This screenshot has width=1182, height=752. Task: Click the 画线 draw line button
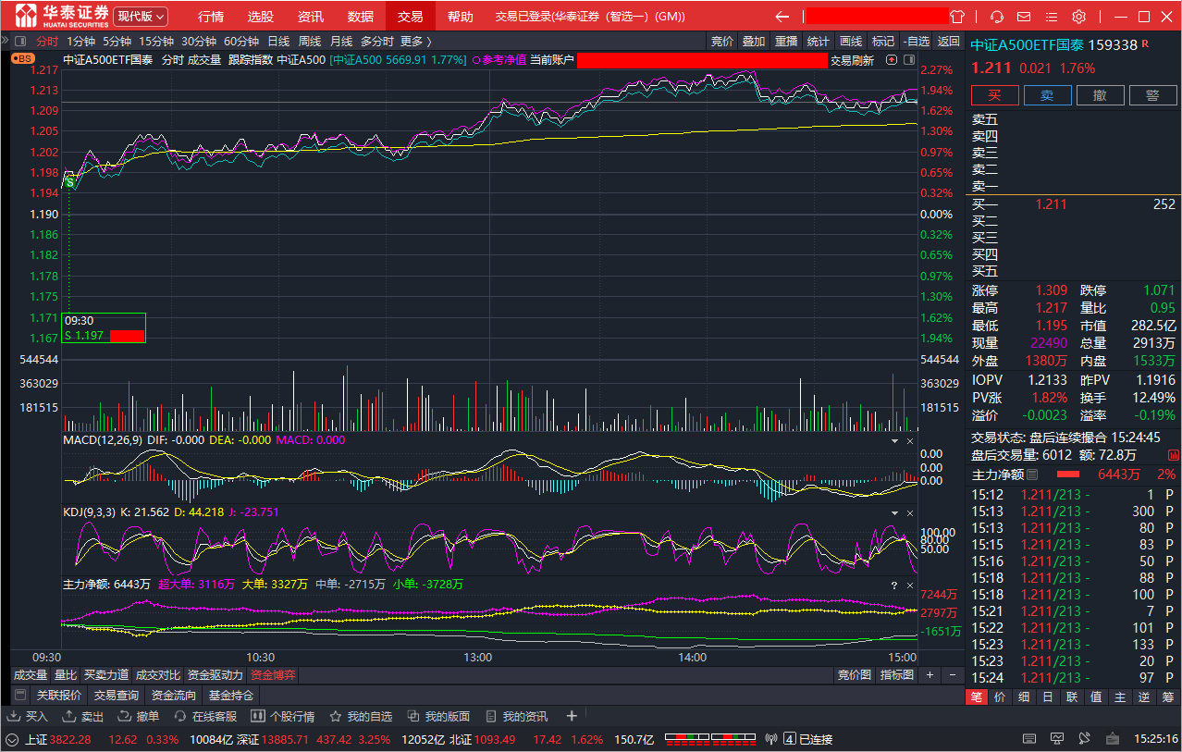[851, 41]
